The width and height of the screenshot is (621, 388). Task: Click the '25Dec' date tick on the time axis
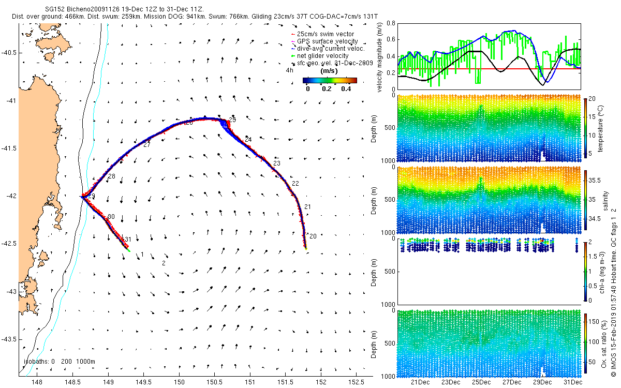(481, 382)
